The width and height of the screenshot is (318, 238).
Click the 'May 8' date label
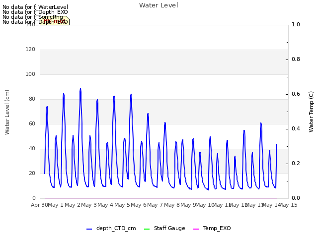(172, 205)
